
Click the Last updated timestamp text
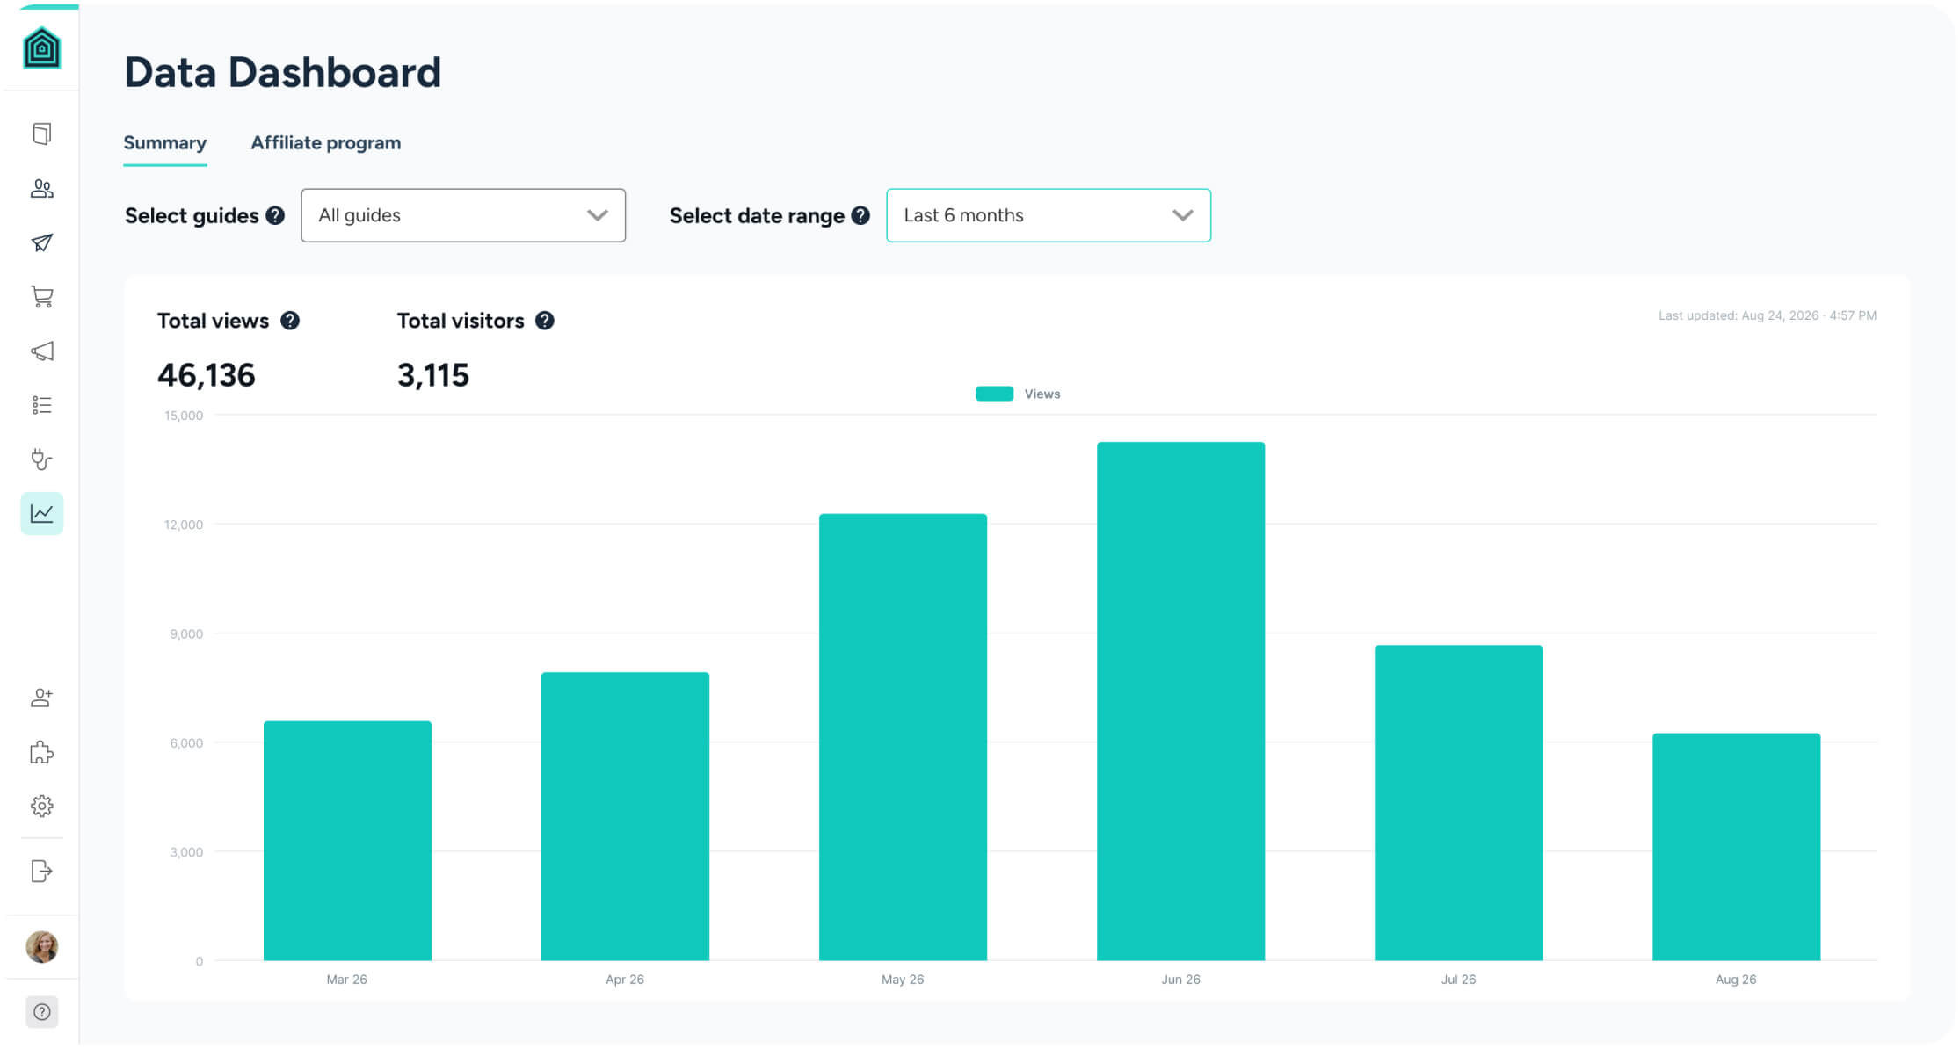[1767, 315]
